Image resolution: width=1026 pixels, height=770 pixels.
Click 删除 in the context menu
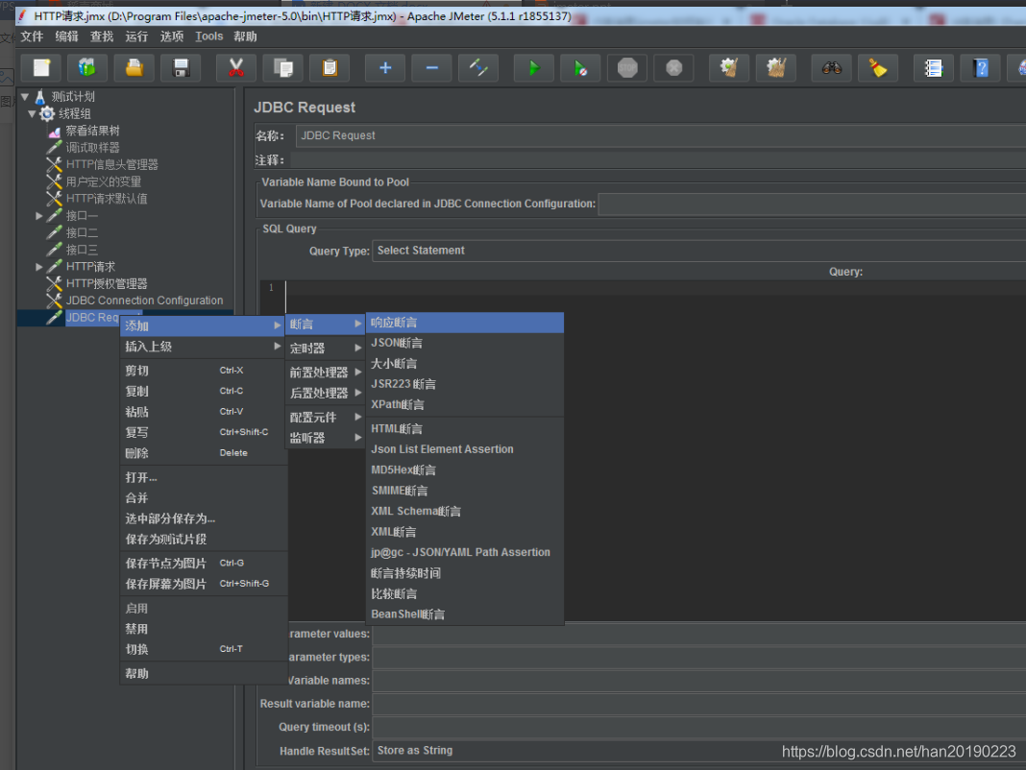point(203,453)
